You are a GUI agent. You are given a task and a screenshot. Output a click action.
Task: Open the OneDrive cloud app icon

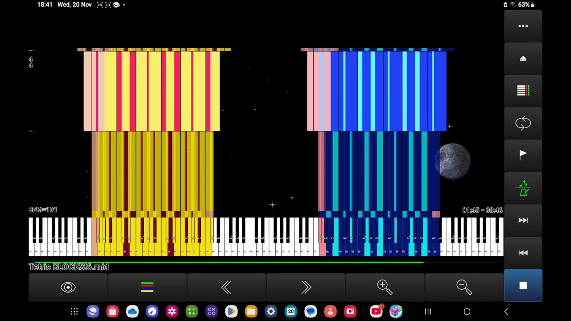coord(132,312)
